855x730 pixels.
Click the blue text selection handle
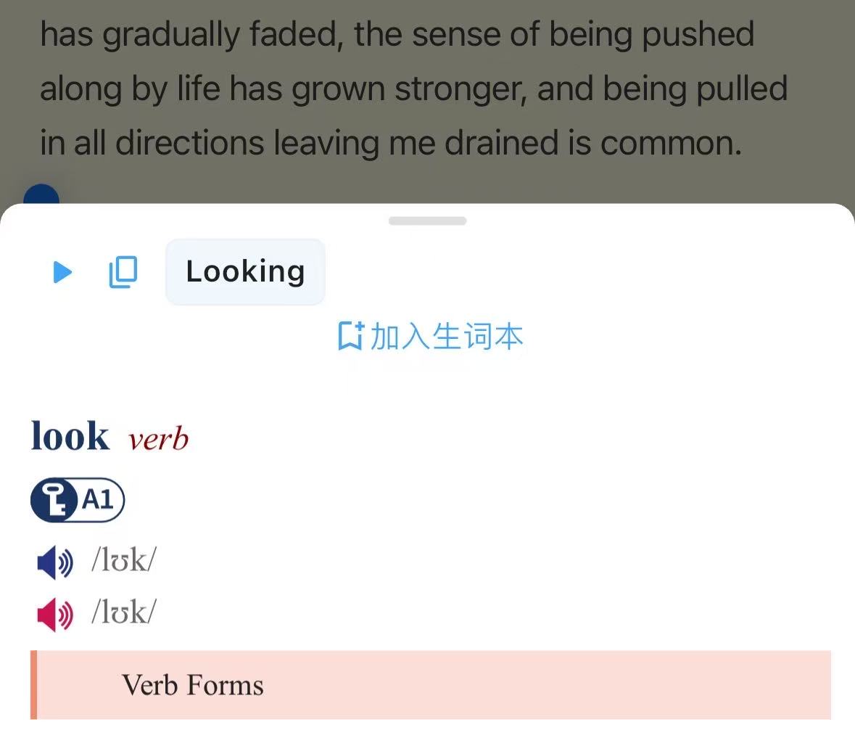click(41, 196)
